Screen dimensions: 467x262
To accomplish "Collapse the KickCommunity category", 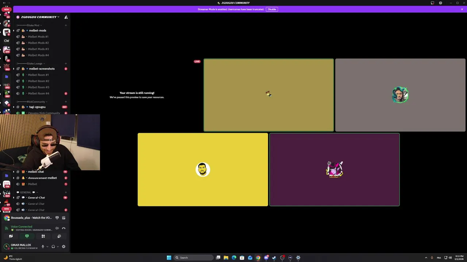I will tap(32, 102).
